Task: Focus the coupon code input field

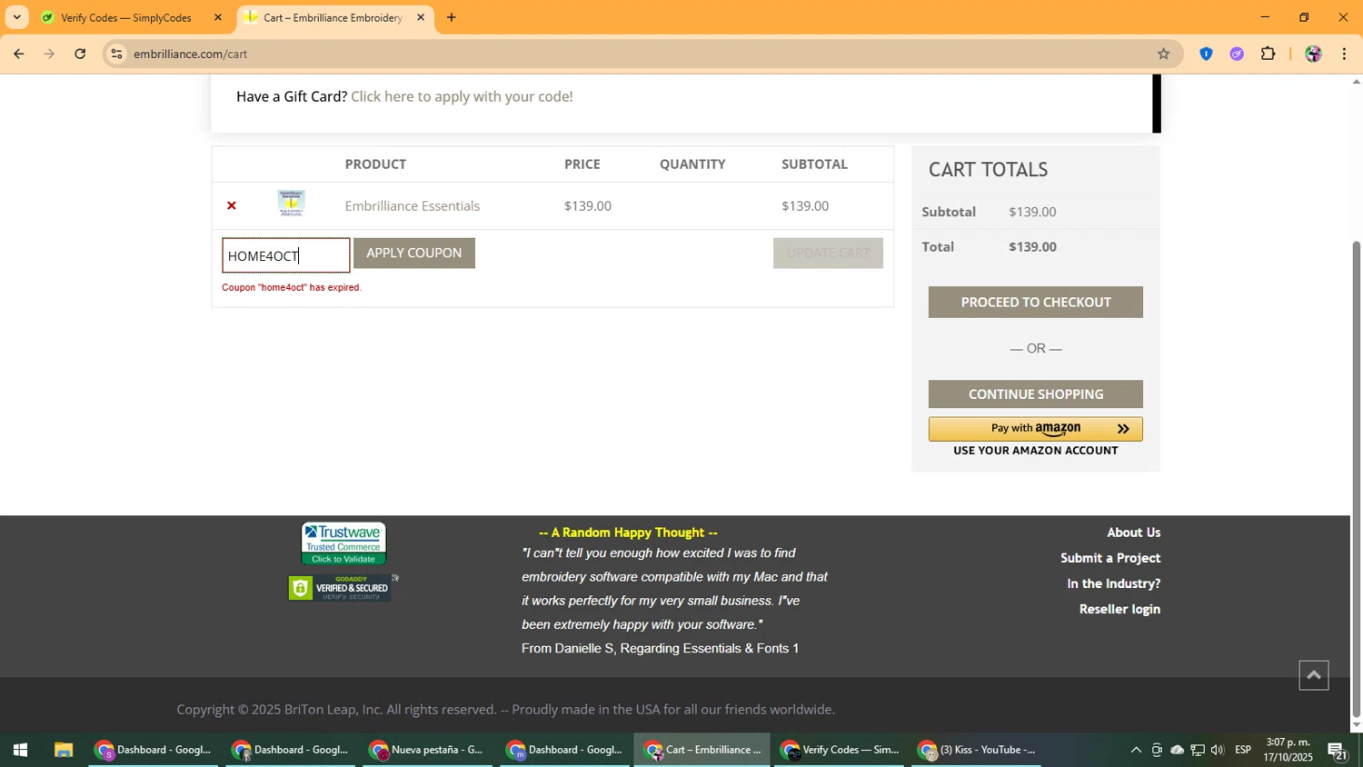Action: [286, 255]
